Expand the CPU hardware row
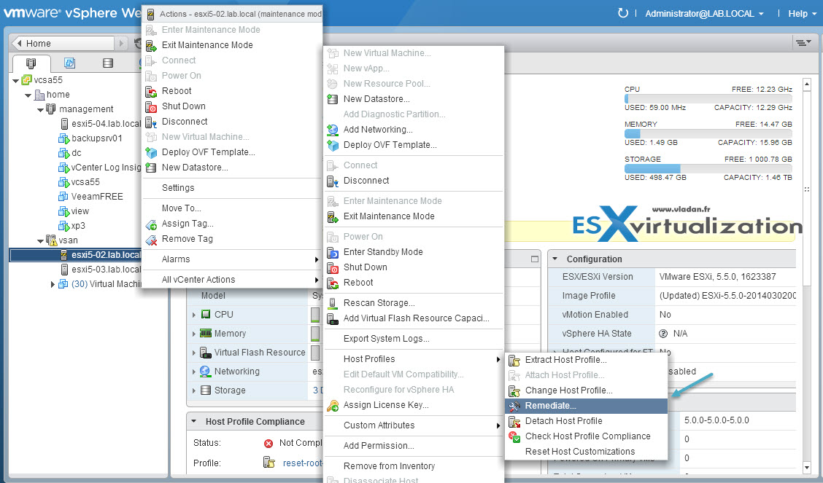 [194, 315]
